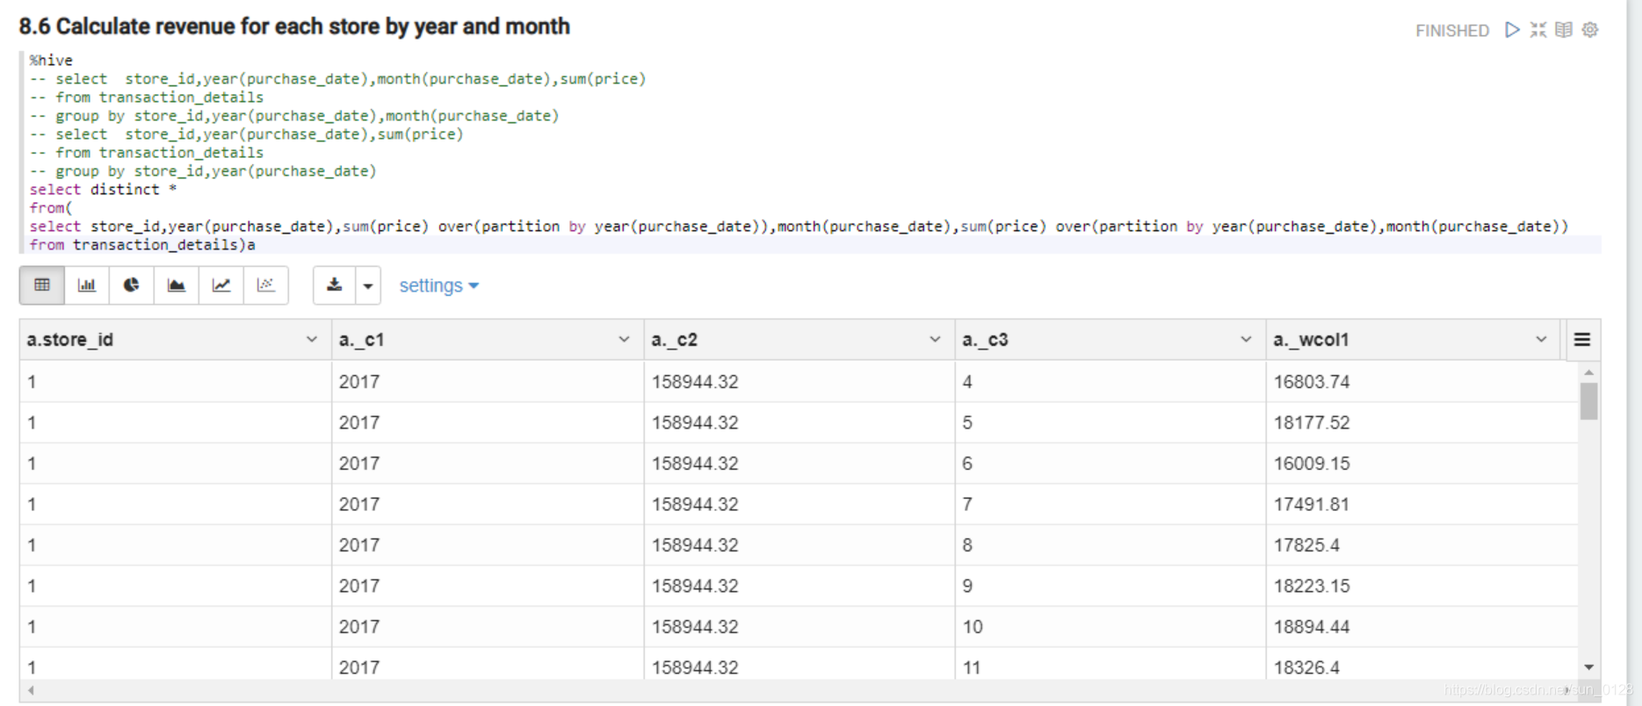Select 158944.32 in the month 5 row
1642x706 pixels.
click(x=799, y=422)
